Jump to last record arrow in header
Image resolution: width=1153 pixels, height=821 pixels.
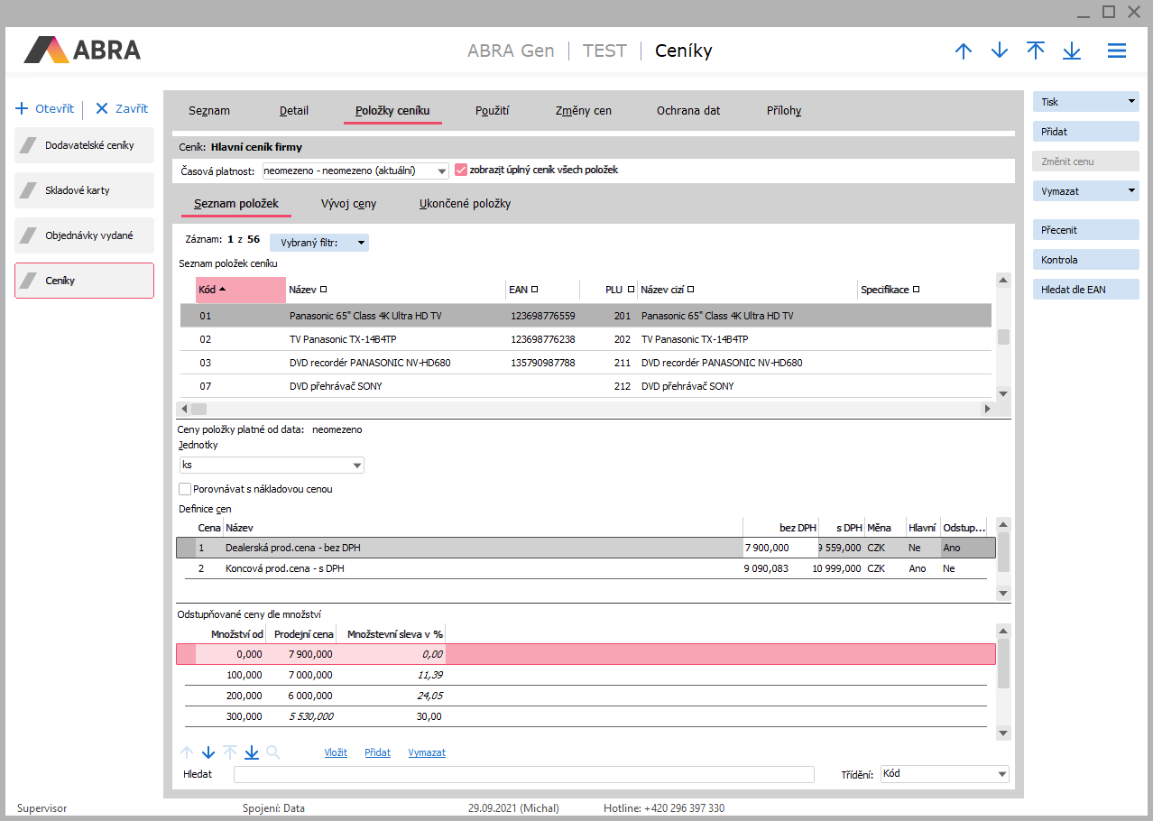point(1072,51)
